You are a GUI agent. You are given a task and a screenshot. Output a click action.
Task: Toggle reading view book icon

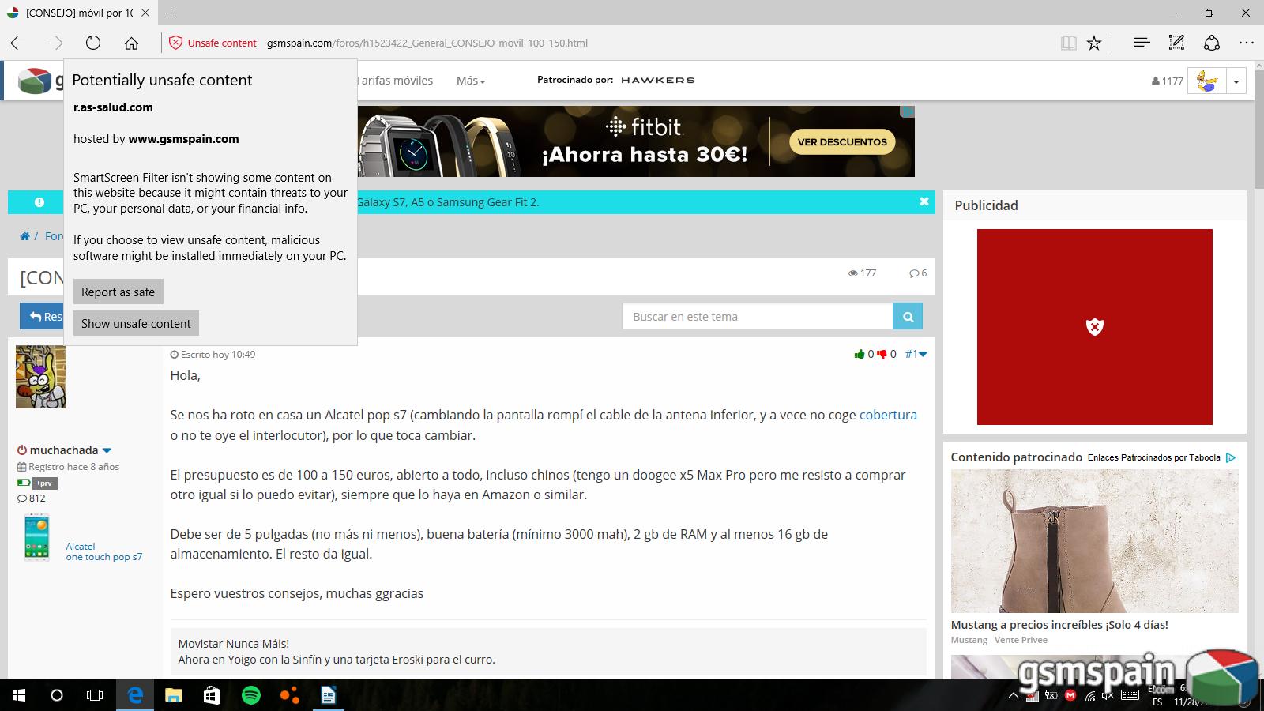[x=1068, y=43]
